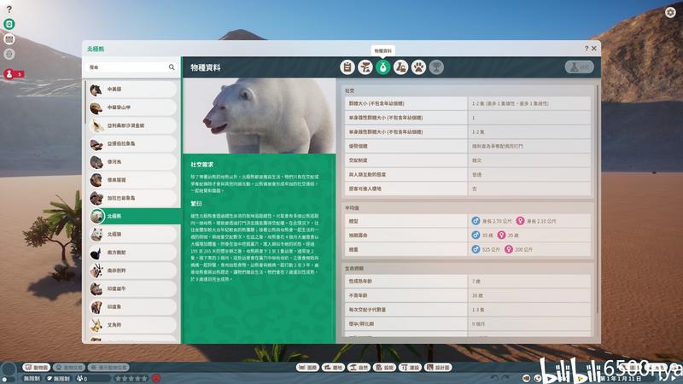Screen dimensions: 683x384
Task: Open the 自然 (nature) build menu
Action: pos(359,368)
